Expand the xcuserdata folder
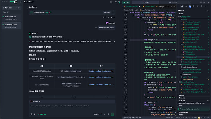Screen dimensions: 211x119 187,74
